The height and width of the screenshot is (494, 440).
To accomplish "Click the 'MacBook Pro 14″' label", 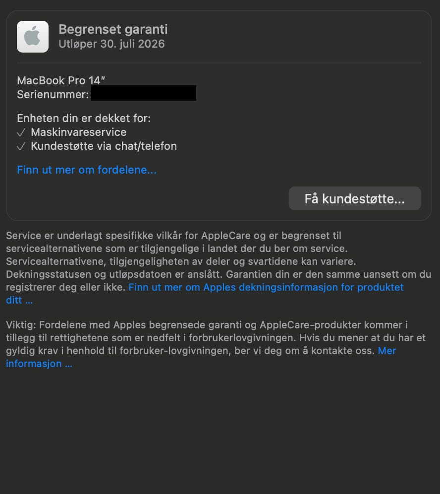I will coord(61,81).
